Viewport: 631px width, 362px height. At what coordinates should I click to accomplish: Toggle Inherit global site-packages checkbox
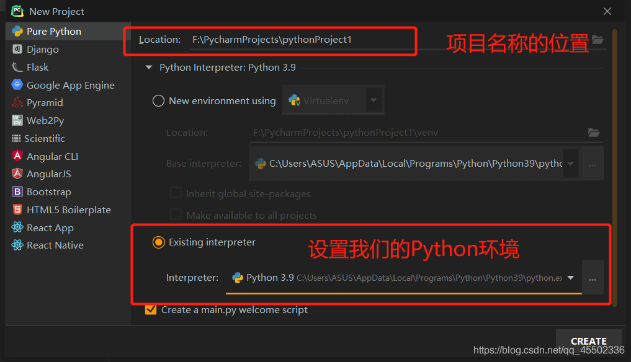click(176, 193)
